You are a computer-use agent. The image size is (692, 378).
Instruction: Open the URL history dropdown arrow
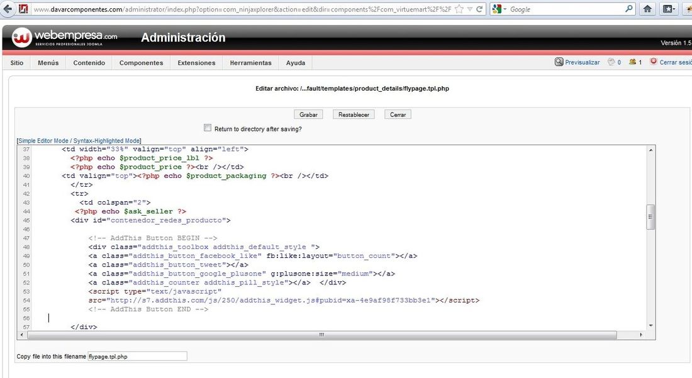pos(469,9)
